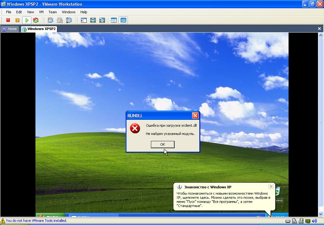The width and height of the screenshot is (324, 225).
Task: Click the console view toolbar icon
Action: [x=123, y=20]
